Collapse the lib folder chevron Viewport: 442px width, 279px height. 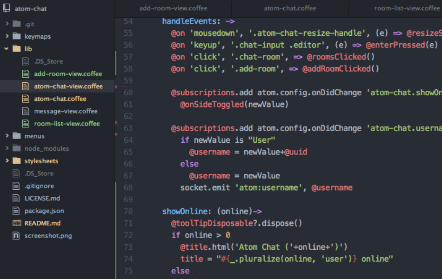pos(7,48)
